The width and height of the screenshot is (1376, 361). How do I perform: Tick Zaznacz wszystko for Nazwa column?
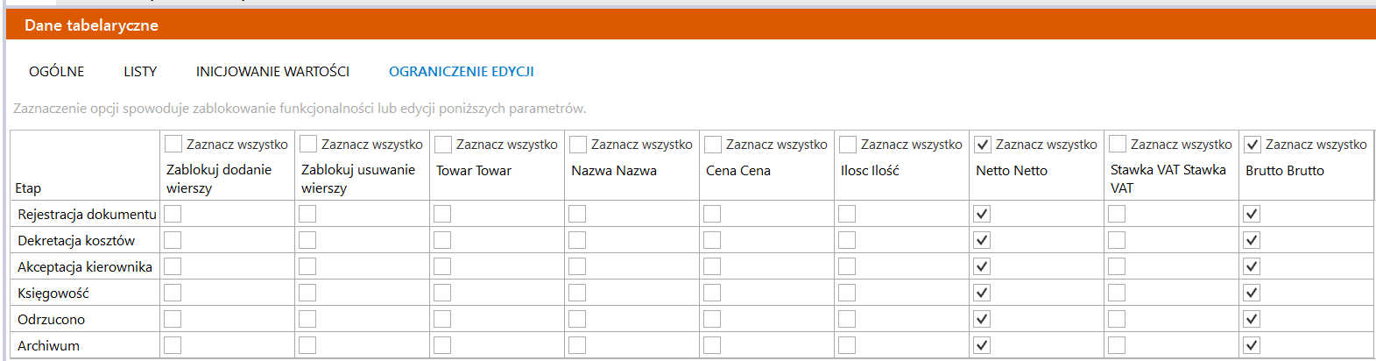pyautogui.click(x=578, y=144)
